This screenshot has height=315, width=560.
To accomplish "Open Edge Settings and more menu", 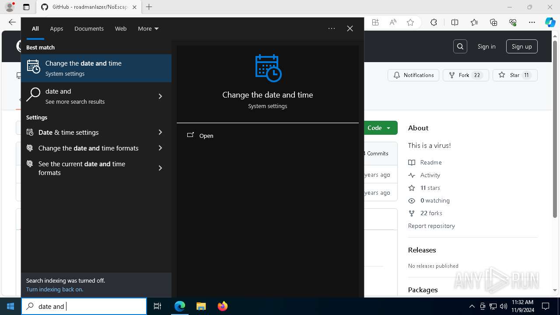I will point(532,22).
